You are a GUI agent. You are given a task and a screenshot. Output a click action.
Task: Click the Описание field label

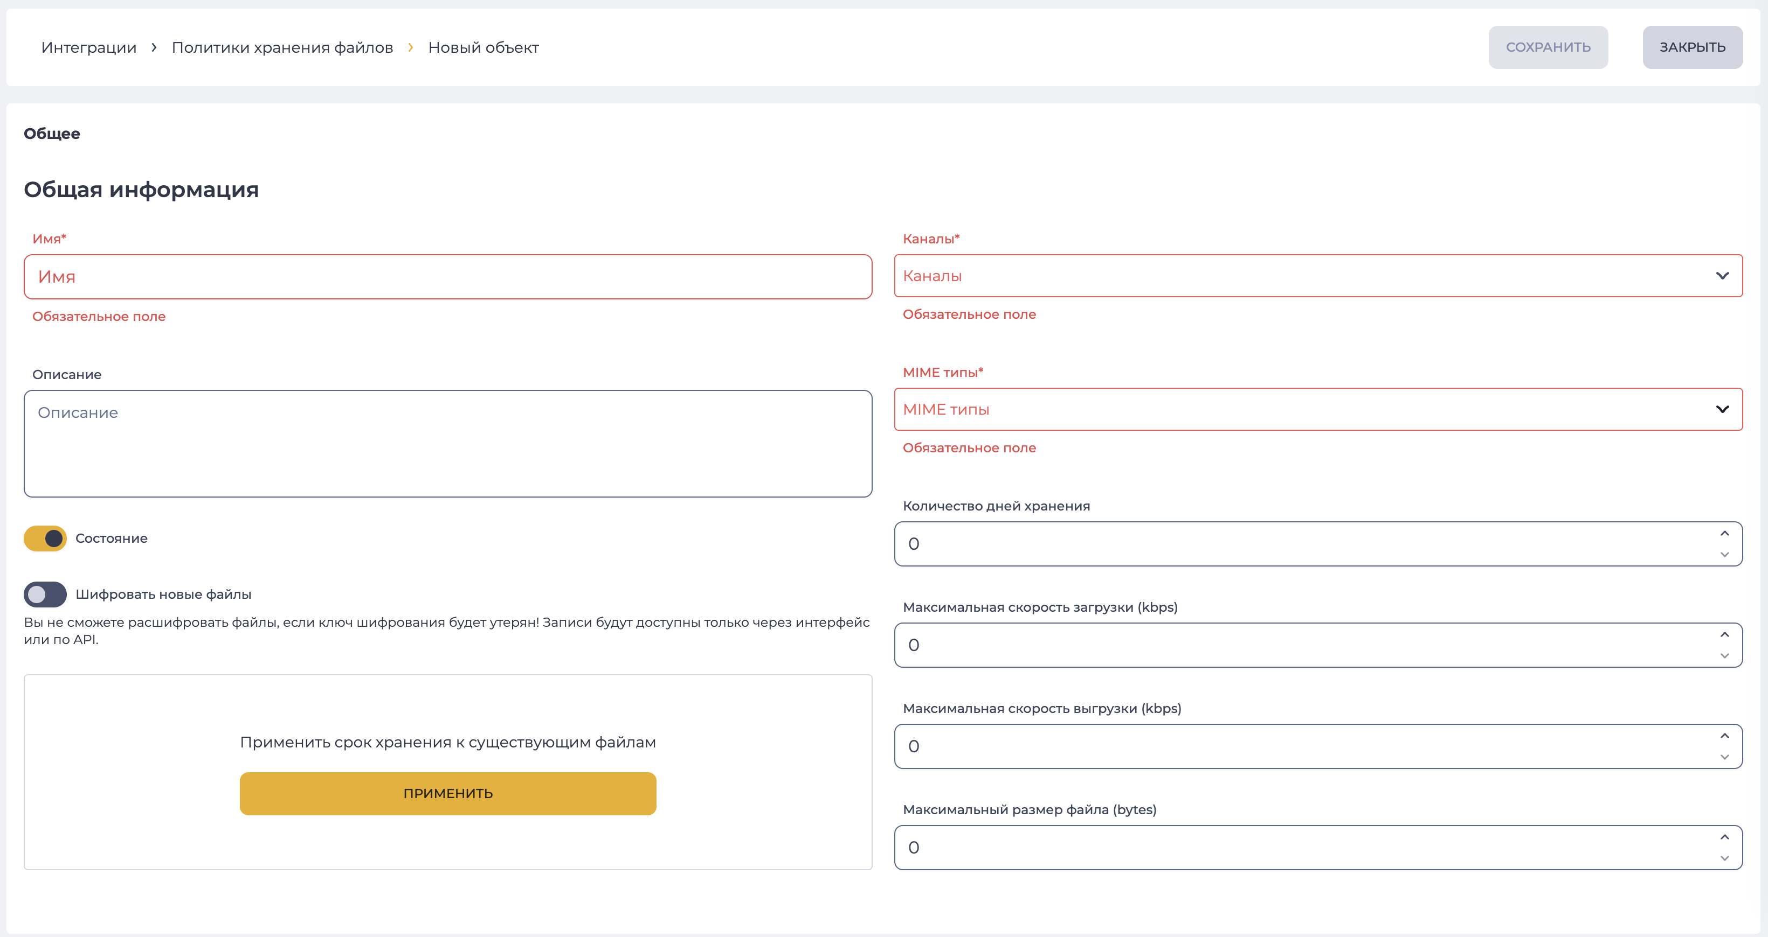tap(67, 375)
